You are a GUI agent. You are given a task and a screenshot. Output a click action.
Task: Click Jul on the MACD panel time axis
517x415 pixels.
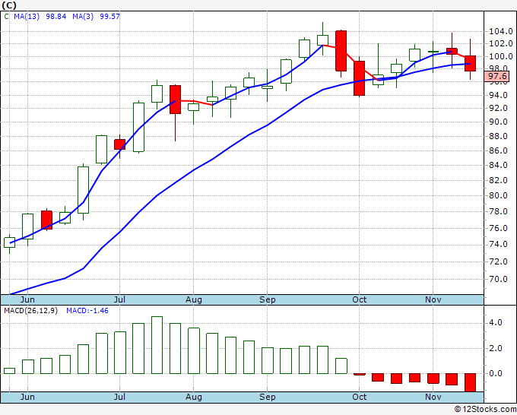[119, 397]
